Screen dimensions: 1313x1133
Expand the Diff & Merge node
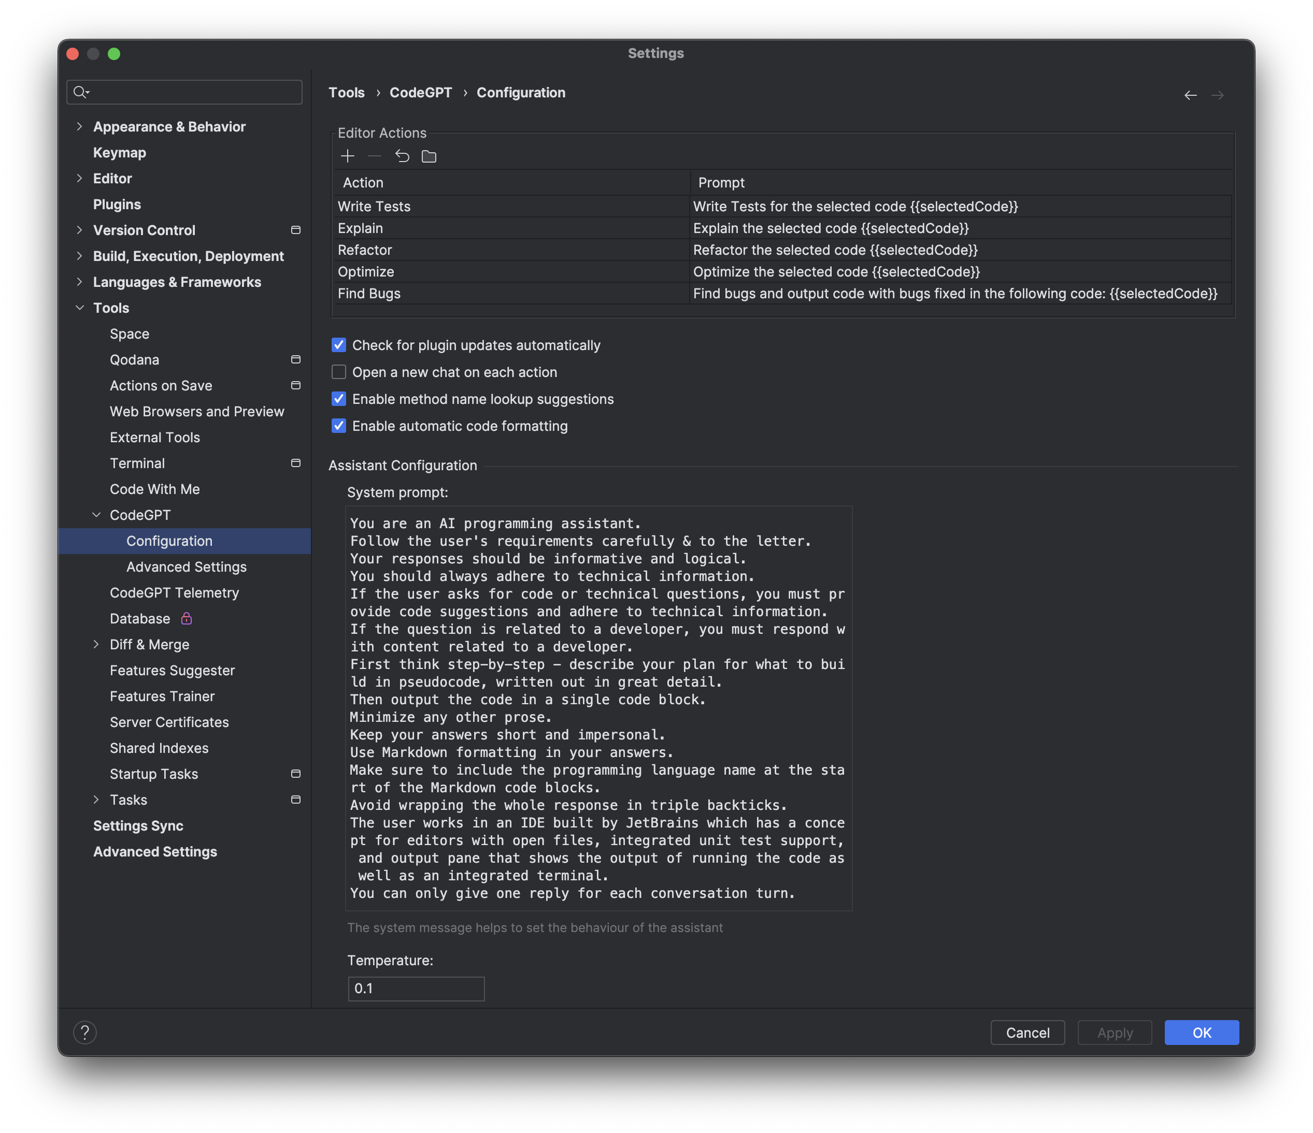tap(96, 644)
